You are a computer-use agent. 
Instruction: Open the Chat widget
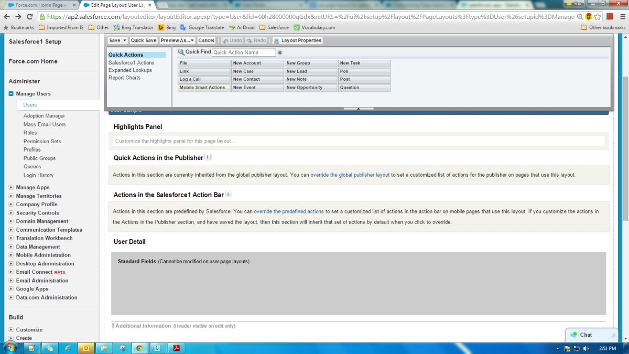(x=592, y=335)
